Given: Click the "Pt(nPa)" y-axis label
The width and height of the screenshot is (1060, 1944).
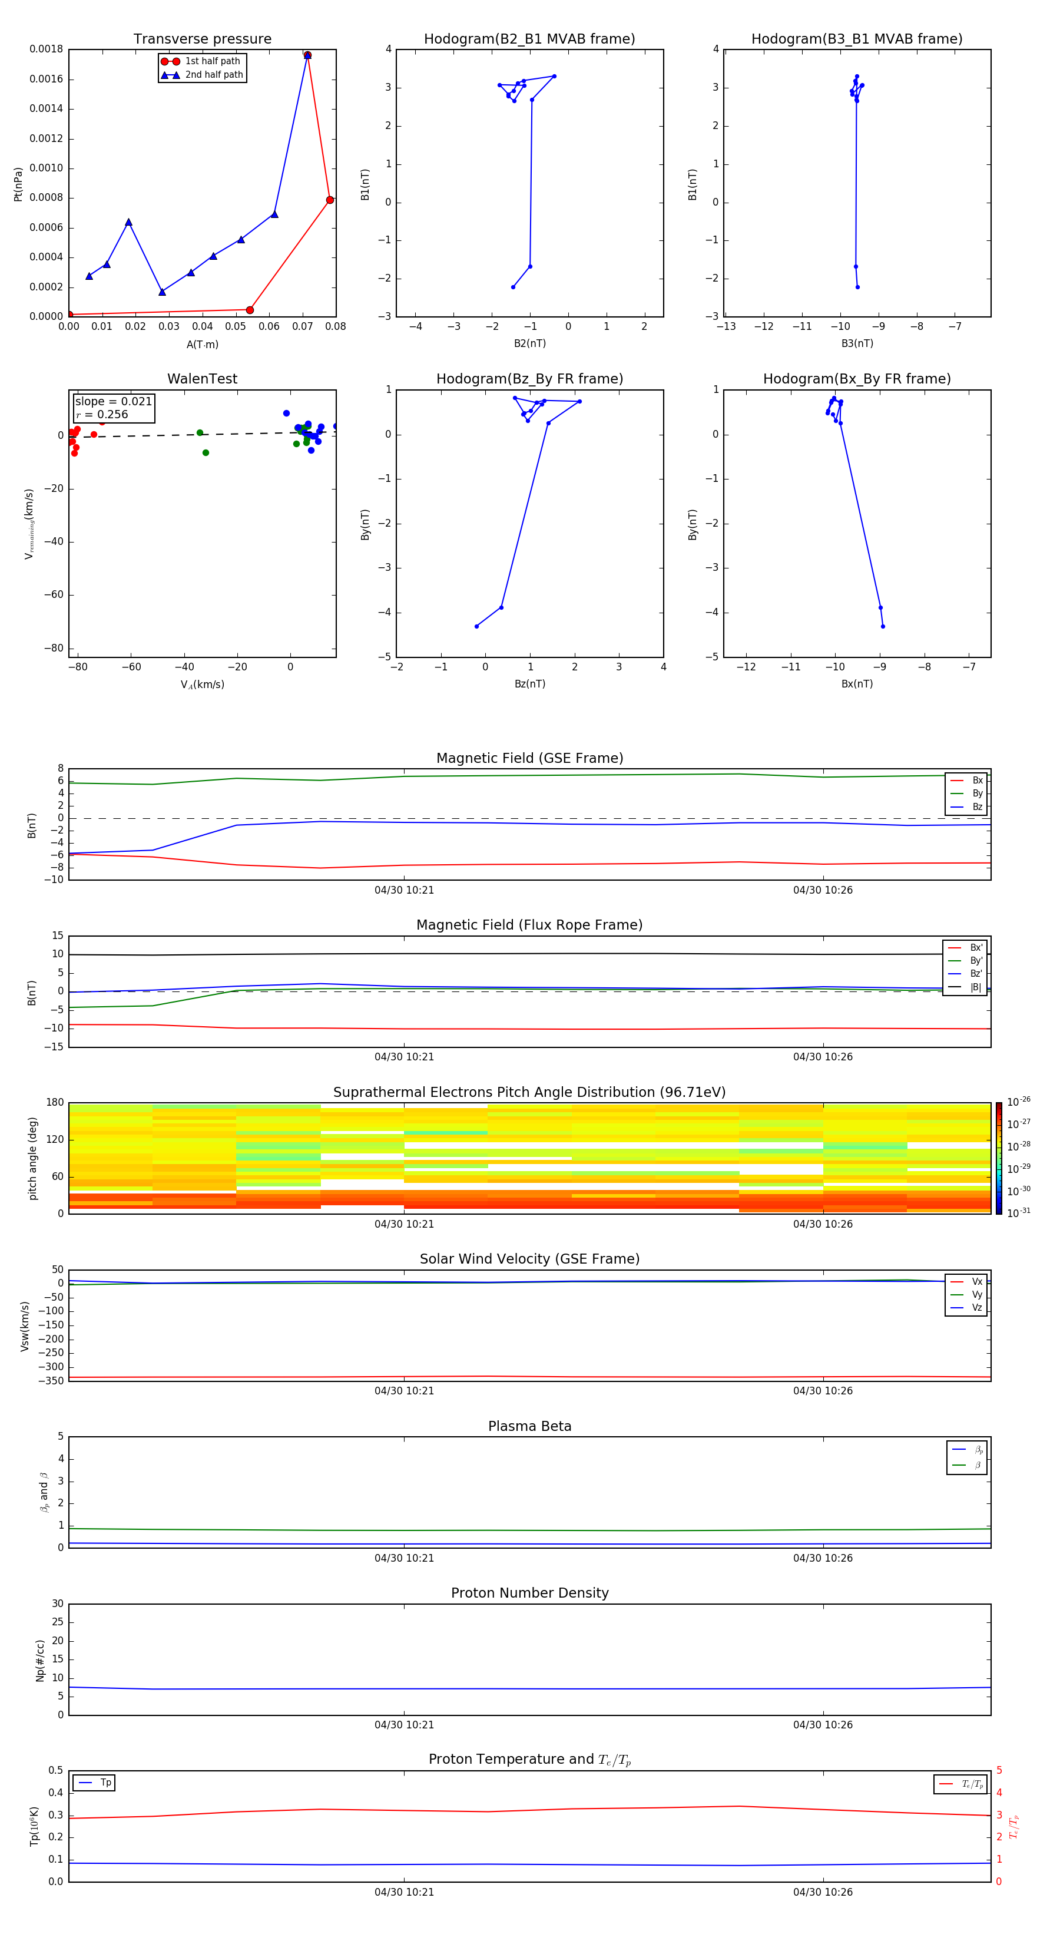Looking at the screenshot, I should 18,184.
